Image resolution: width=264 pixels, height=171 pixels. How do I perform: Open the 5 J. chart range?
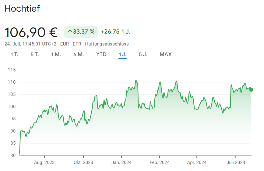[x=143, y=54]
